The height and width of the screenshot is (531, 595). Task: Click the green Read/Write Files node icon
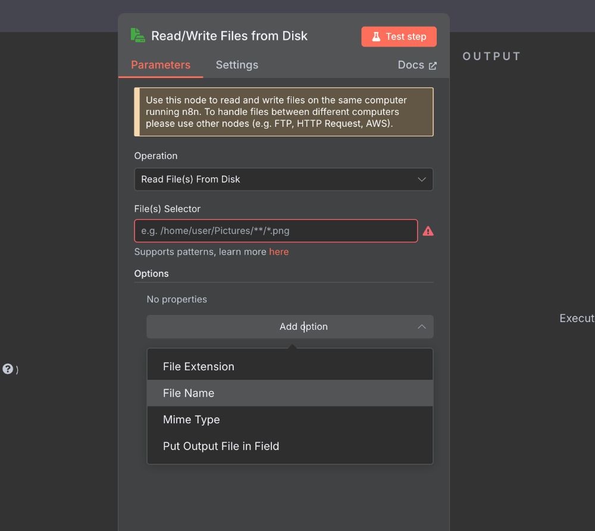pos(137,36)
